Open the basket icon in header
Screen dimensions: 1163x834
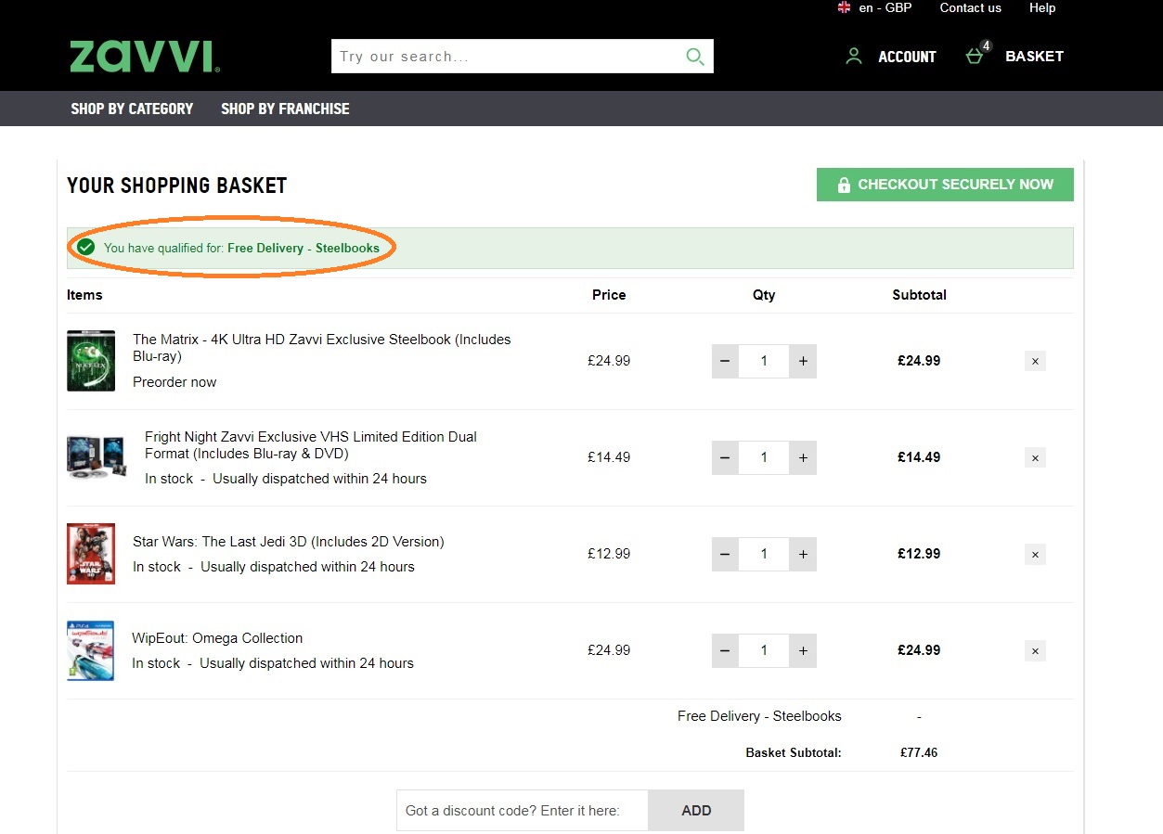click(x=975, y=57)
